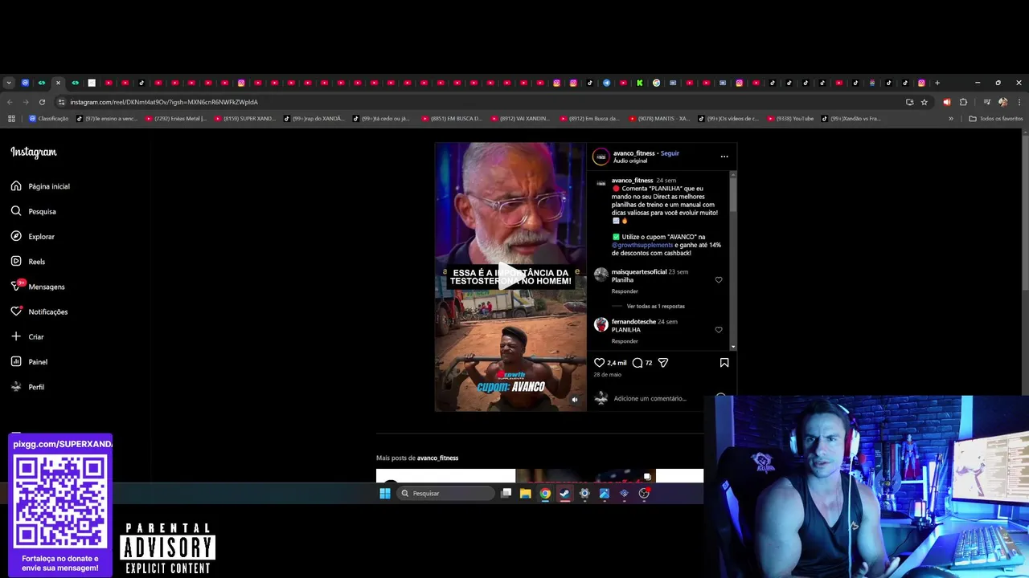Open the Painel dashboard in sidebar
The image size is (1029, 578).
[x=29, y=362]
